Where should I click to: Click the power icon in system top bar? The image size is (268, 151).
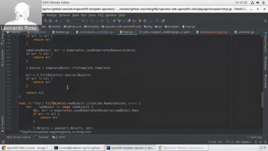[263, 3]
